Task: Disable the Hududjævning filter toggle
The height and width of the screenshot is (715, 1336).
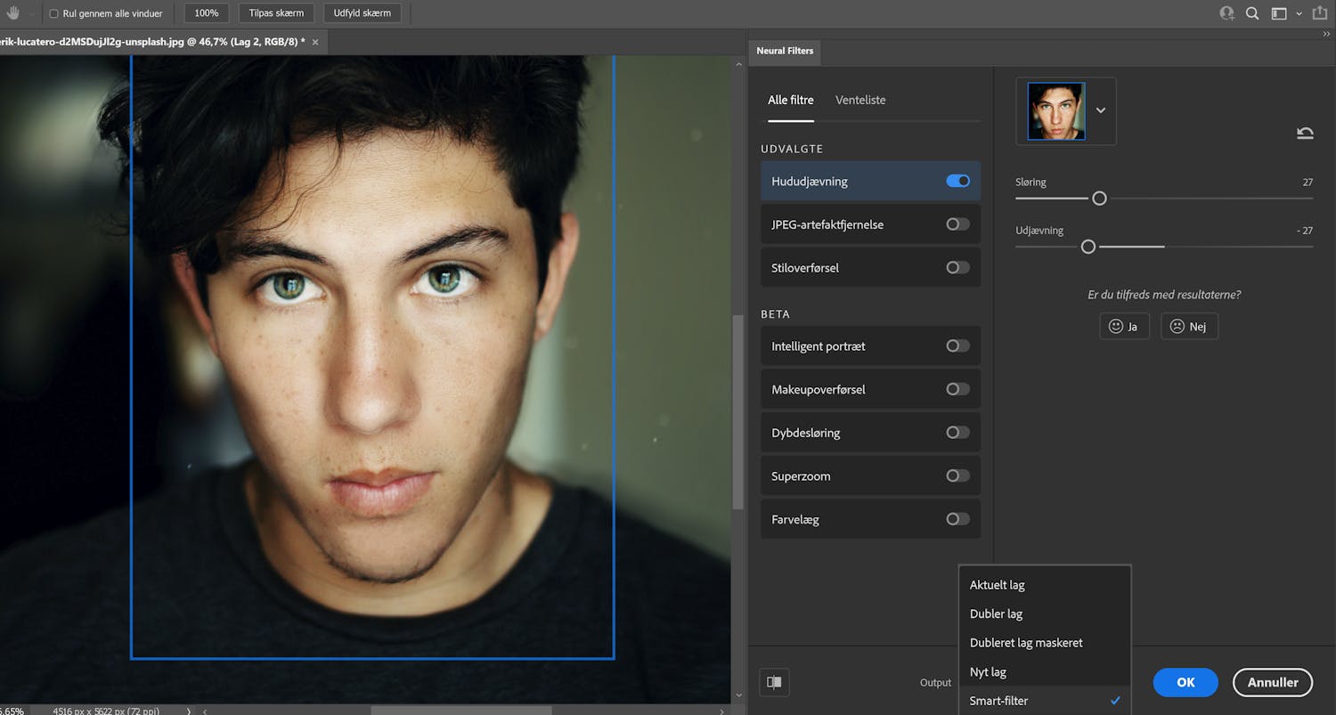Action: point(957,181)
